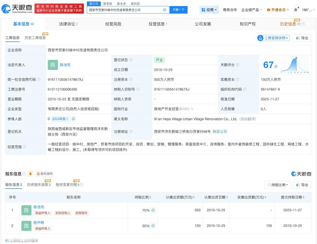Click the 天眼一下 search button

[x=179, y=10]
